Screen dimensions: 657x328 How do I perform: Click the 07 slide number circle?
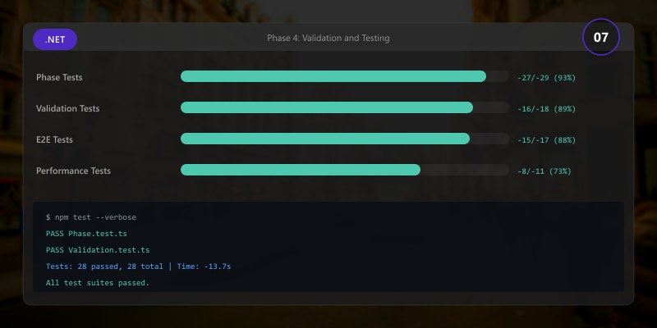[x=601, y=37]
